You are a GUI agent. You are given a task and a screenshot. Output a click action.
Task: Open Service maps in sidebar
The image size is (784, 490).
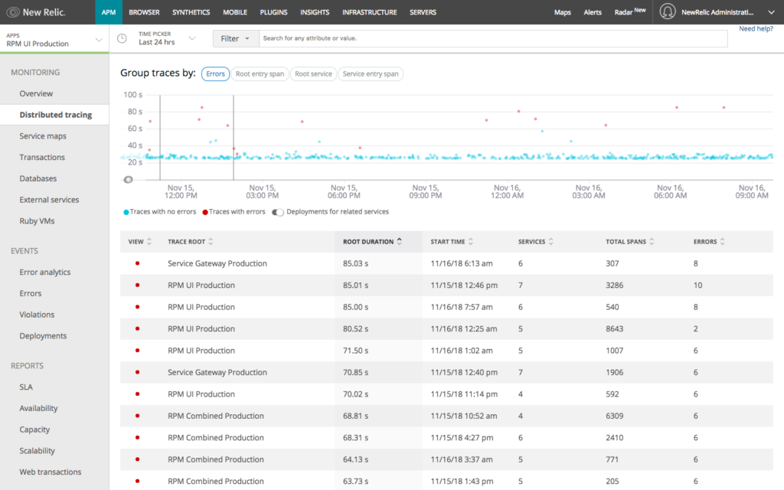pyautogui.click(x=43, y=136)
